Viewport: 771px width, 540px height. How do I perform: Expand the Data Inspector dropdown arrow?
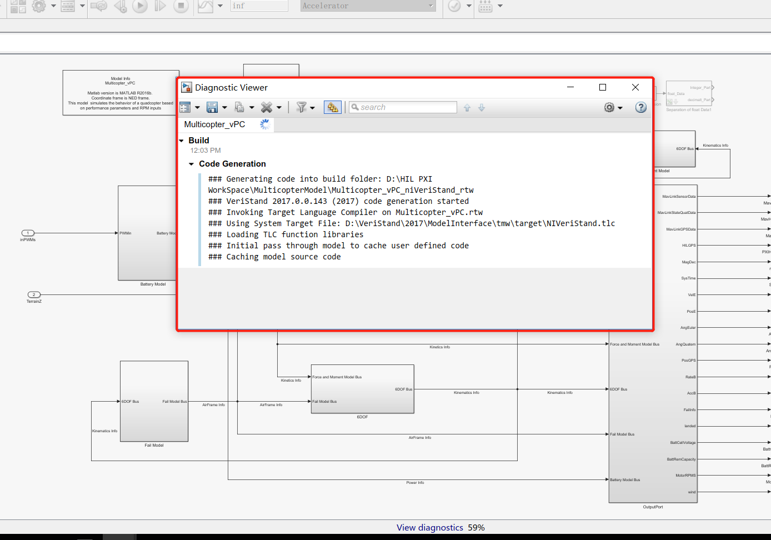220,6
